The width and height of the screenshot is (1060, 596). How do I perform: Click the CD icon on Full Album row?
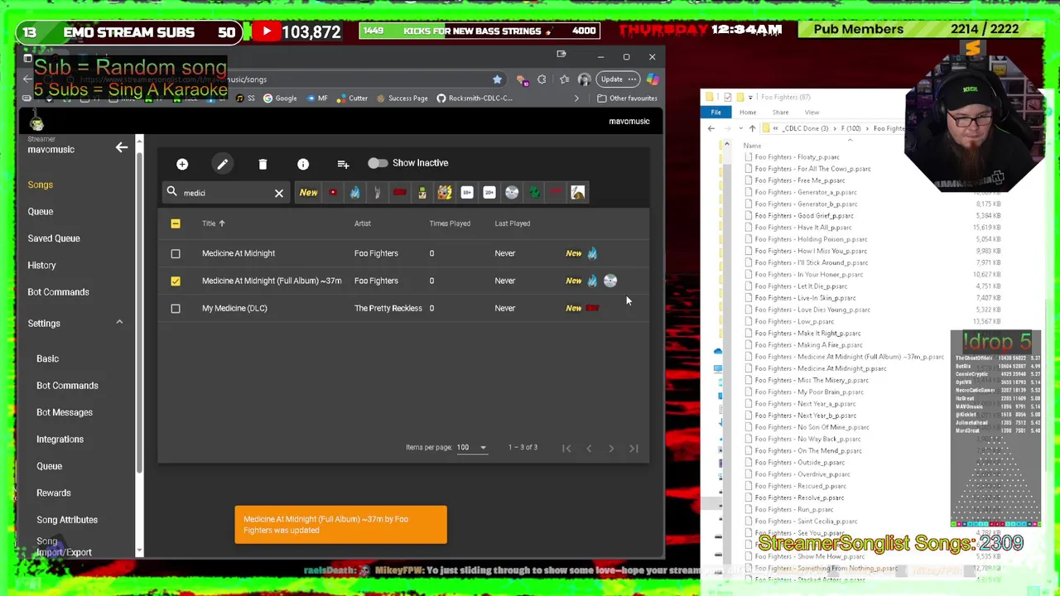610,281
